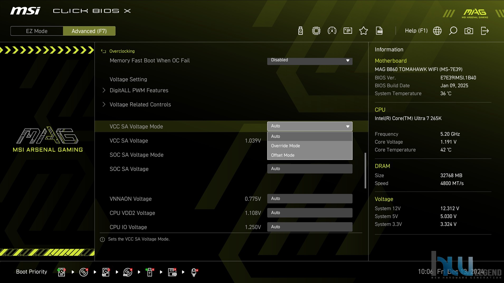504x283 pixels.
Task: Click the Boot Priority label
Action: click(31, 272)
